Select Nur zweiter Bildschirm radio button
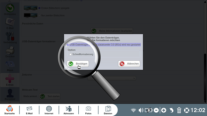Screen dimensions: 207x116 pos(39,16)
